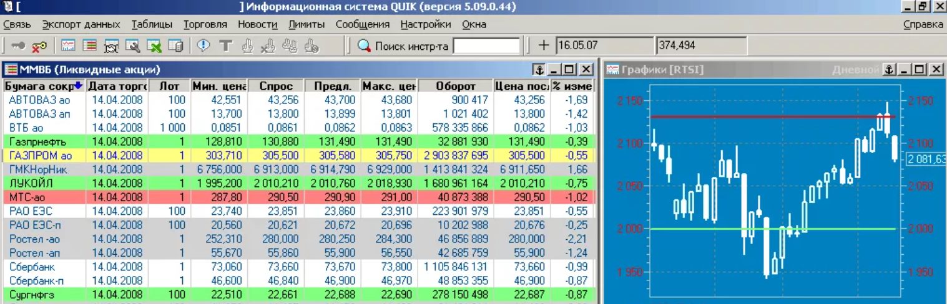Select the Сургнфгз row

tap(300, 294)
